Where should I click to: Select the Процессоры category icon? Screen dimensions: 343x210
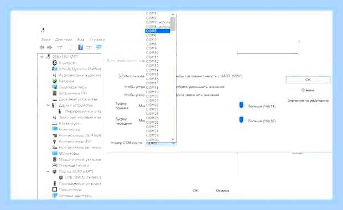55,190
